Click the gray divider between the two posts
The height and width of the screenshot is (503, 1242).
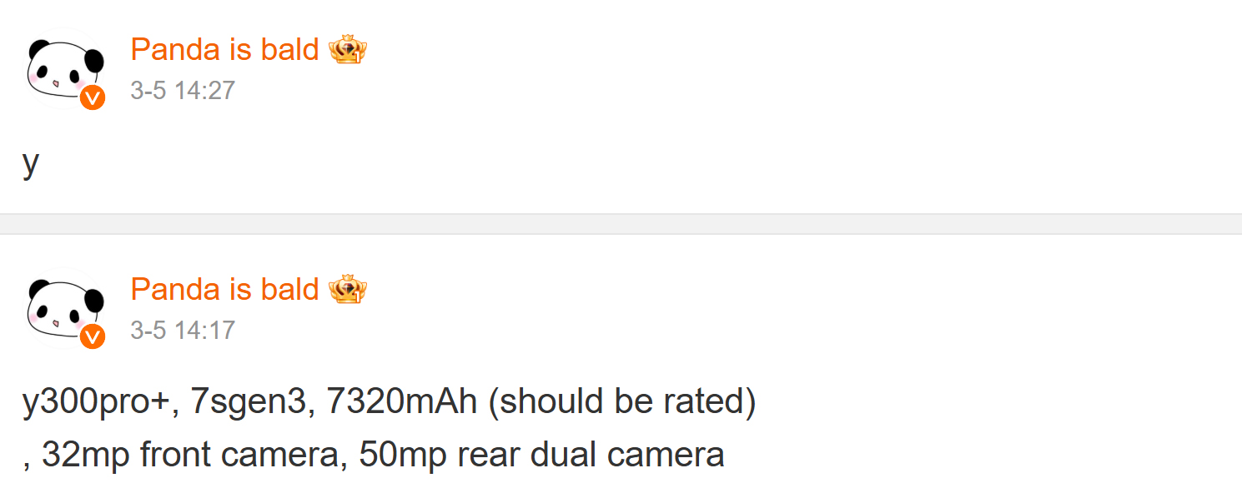[621, 224]
